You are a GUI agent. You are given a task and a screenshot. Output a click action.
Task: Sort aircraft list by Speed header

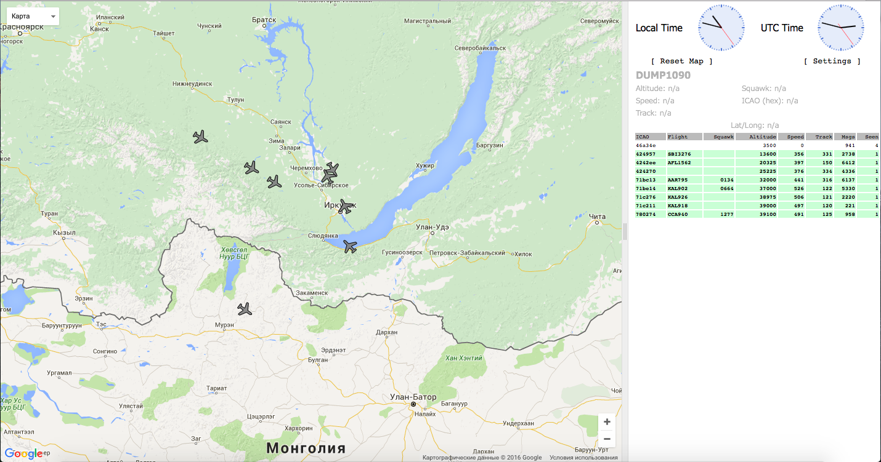(792, 137)
